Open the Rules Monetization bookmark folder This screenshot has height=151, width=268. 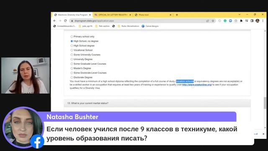click(x=129, y=26)
